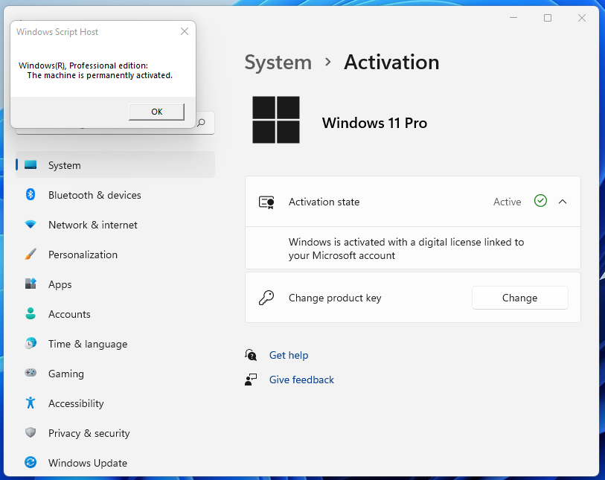Click the Activation state certificate icon
The image size is (605, 480).
coord(266,202)
